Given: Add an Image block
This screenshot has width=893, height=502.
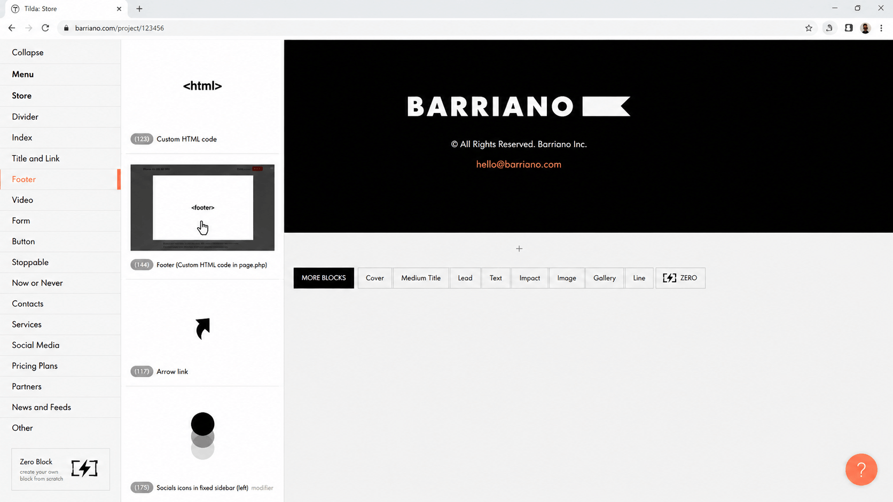Looking at the screenshot, I should 567,278.
